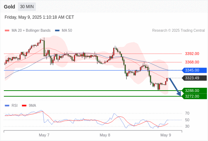Select the 3323.49 current price label
The width and height of the screenshot is (208, 141).
click(x=194, y=78)
